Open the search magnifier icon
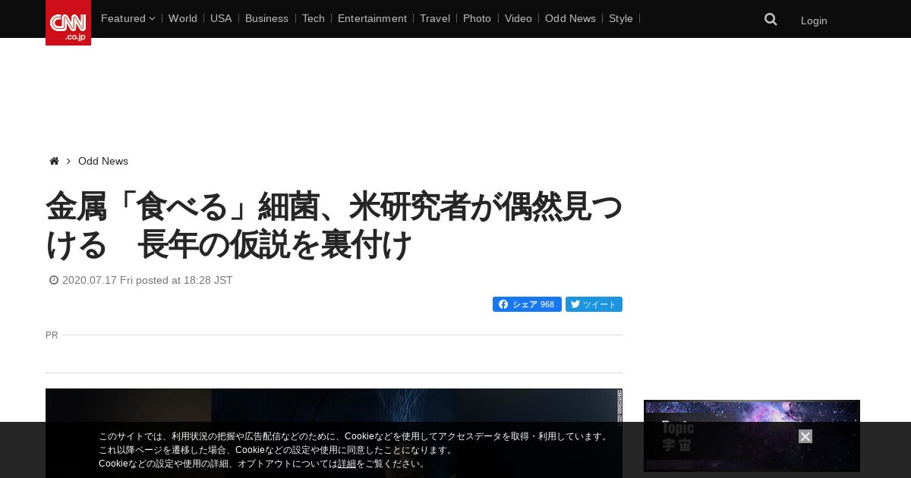The width and height of the screenshot is (911, 478). pos(771,20)
